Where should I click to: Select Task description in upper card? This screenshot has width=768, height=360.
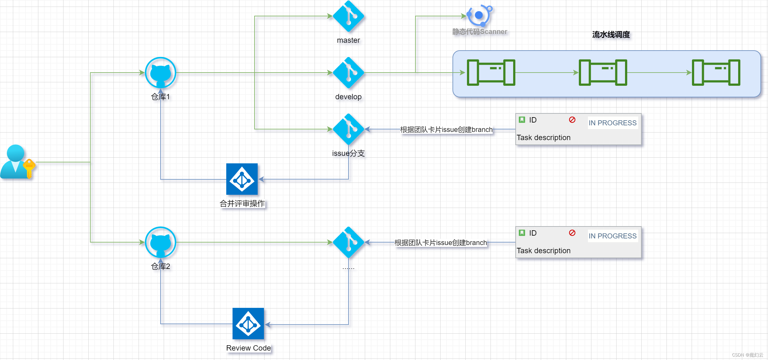tap(544, 138)
